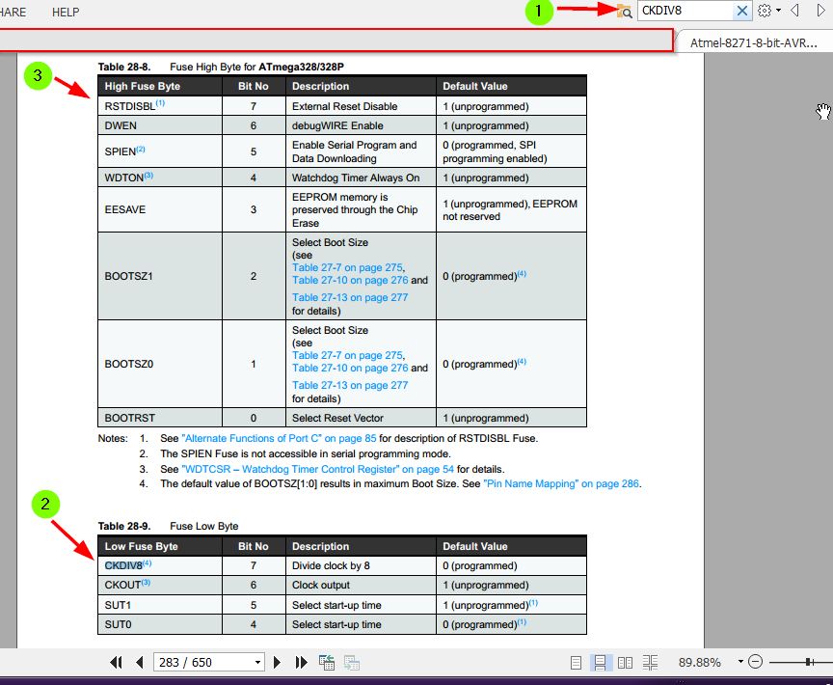Open Table 27-13 link in BOOTSZ1 row
This screenshot has height=685, width=833.
pyautogui.click(x=350, y=297)
